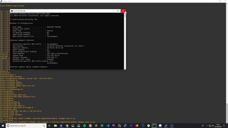Click 'Press RETURN to get started' in PuTTY
Viewport: 228px width, 128px height.
point(12,6)
